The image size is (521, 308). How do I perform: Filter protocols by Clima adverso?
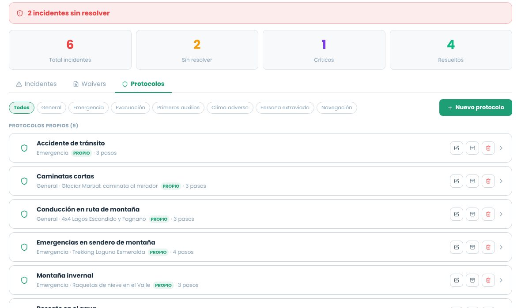[x=230, y=108]
